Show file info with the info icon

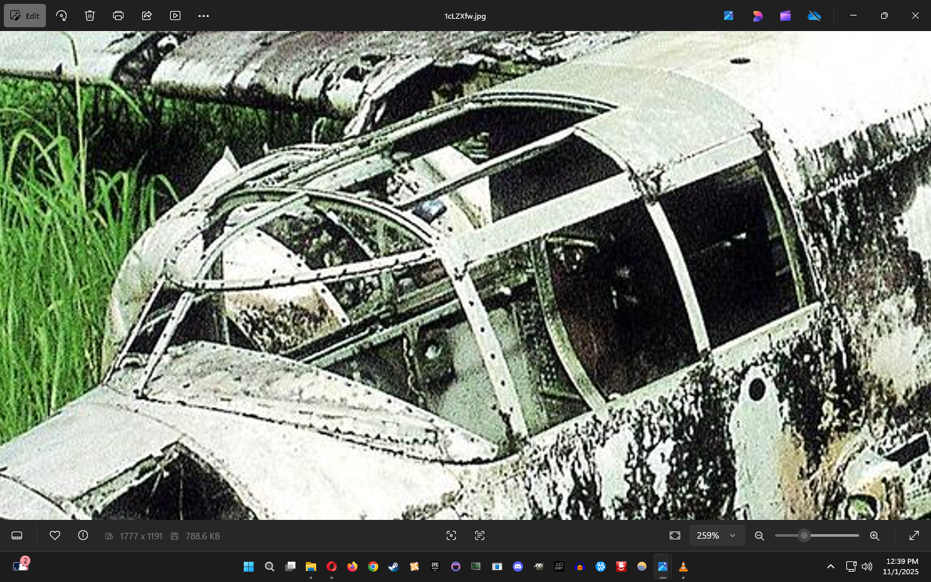83,535
